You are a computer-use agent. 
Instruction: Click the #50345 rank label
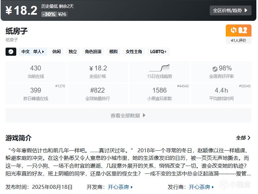tap(245, 86)
